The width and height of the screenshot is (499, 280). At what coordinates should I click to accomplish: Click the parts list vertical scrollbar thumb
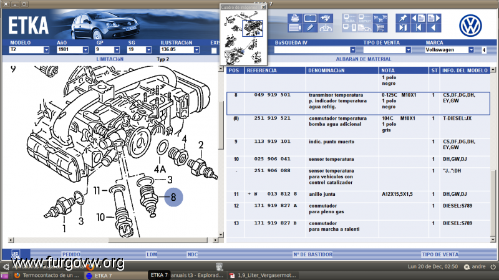[493, 203]
